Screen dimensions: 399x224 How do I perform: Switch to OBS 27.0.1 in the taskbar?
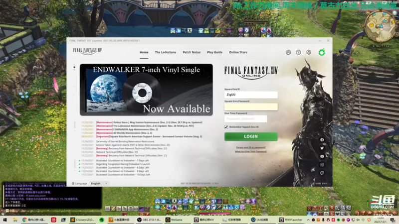(x=149, y=220)
